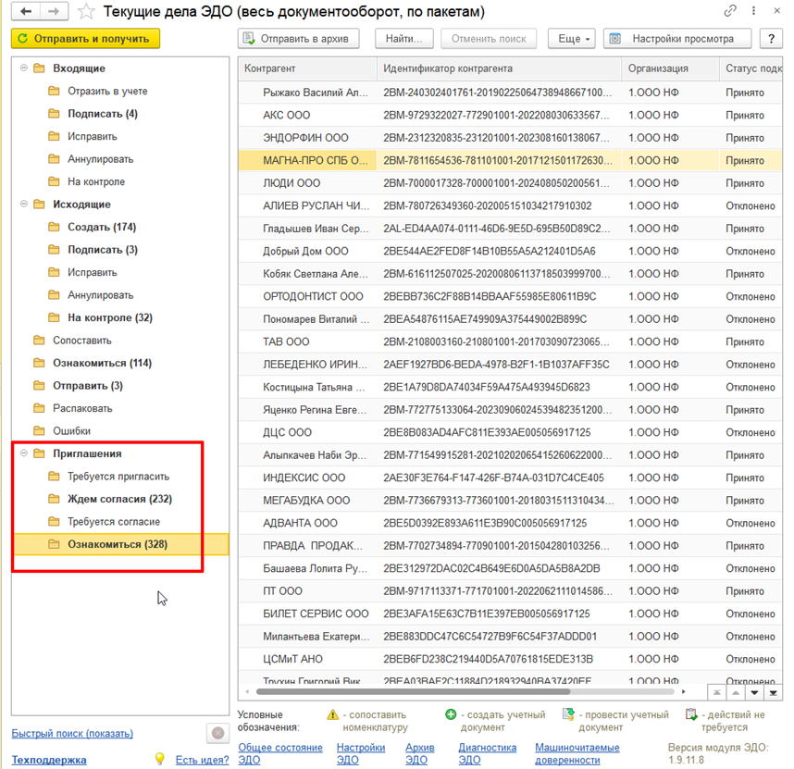Image resolution: width=794 pixels, height=769 pixels.
Task: Click the Есть идея? link
Action: [x=202, y=760]
